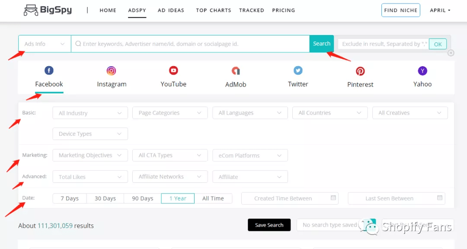467x249 pixels.
Task: Open the All Countries dropdown
Action: tap(330, 113)
